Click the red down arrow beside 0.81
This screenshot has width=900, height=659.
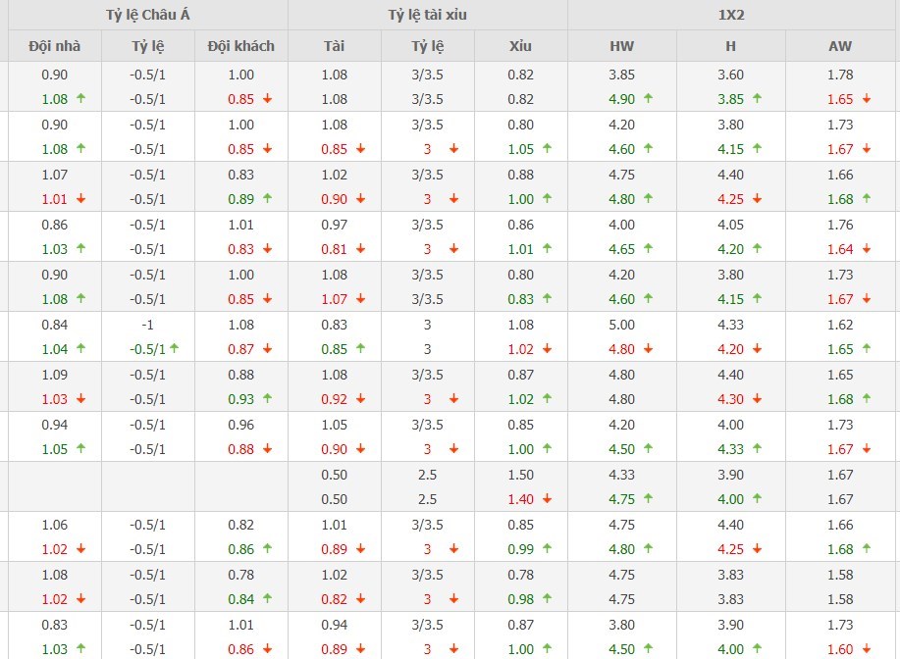(360, 249)
